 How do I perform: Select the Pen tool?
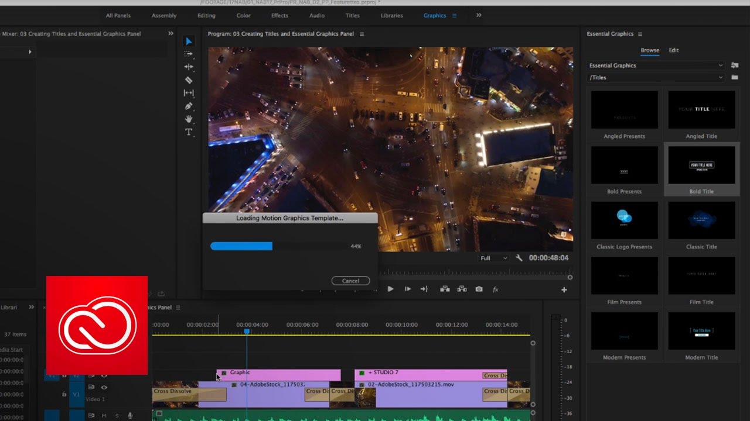[189, 106]
